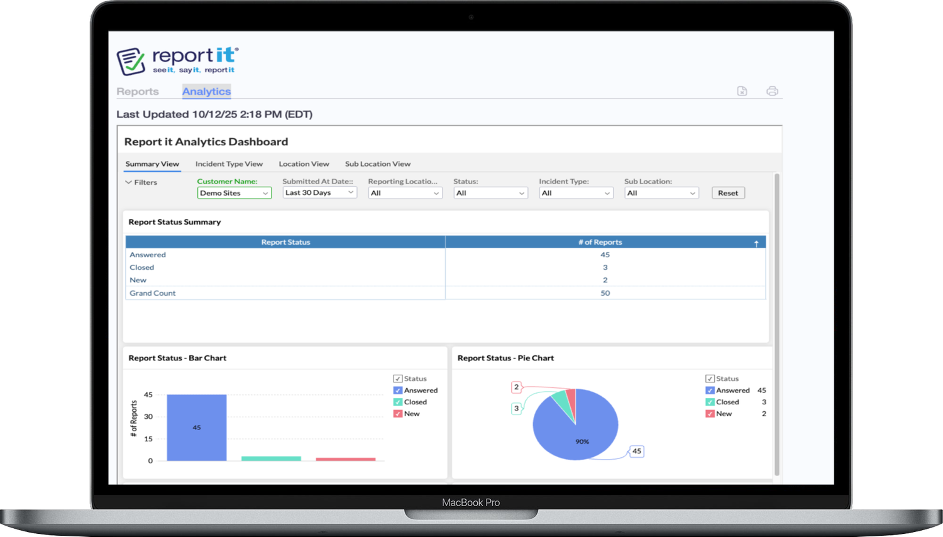Image resolution: width=943 pixels, height=537 pixels.
Task: Click the Closed row in status table
Action: (x=446, y=267)
